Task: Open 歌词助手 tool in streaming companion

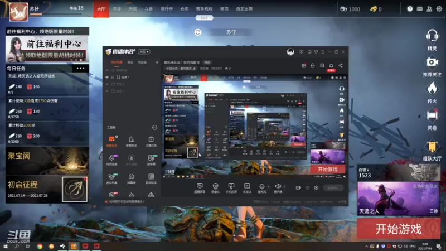Action: click(x=151, y=178)
